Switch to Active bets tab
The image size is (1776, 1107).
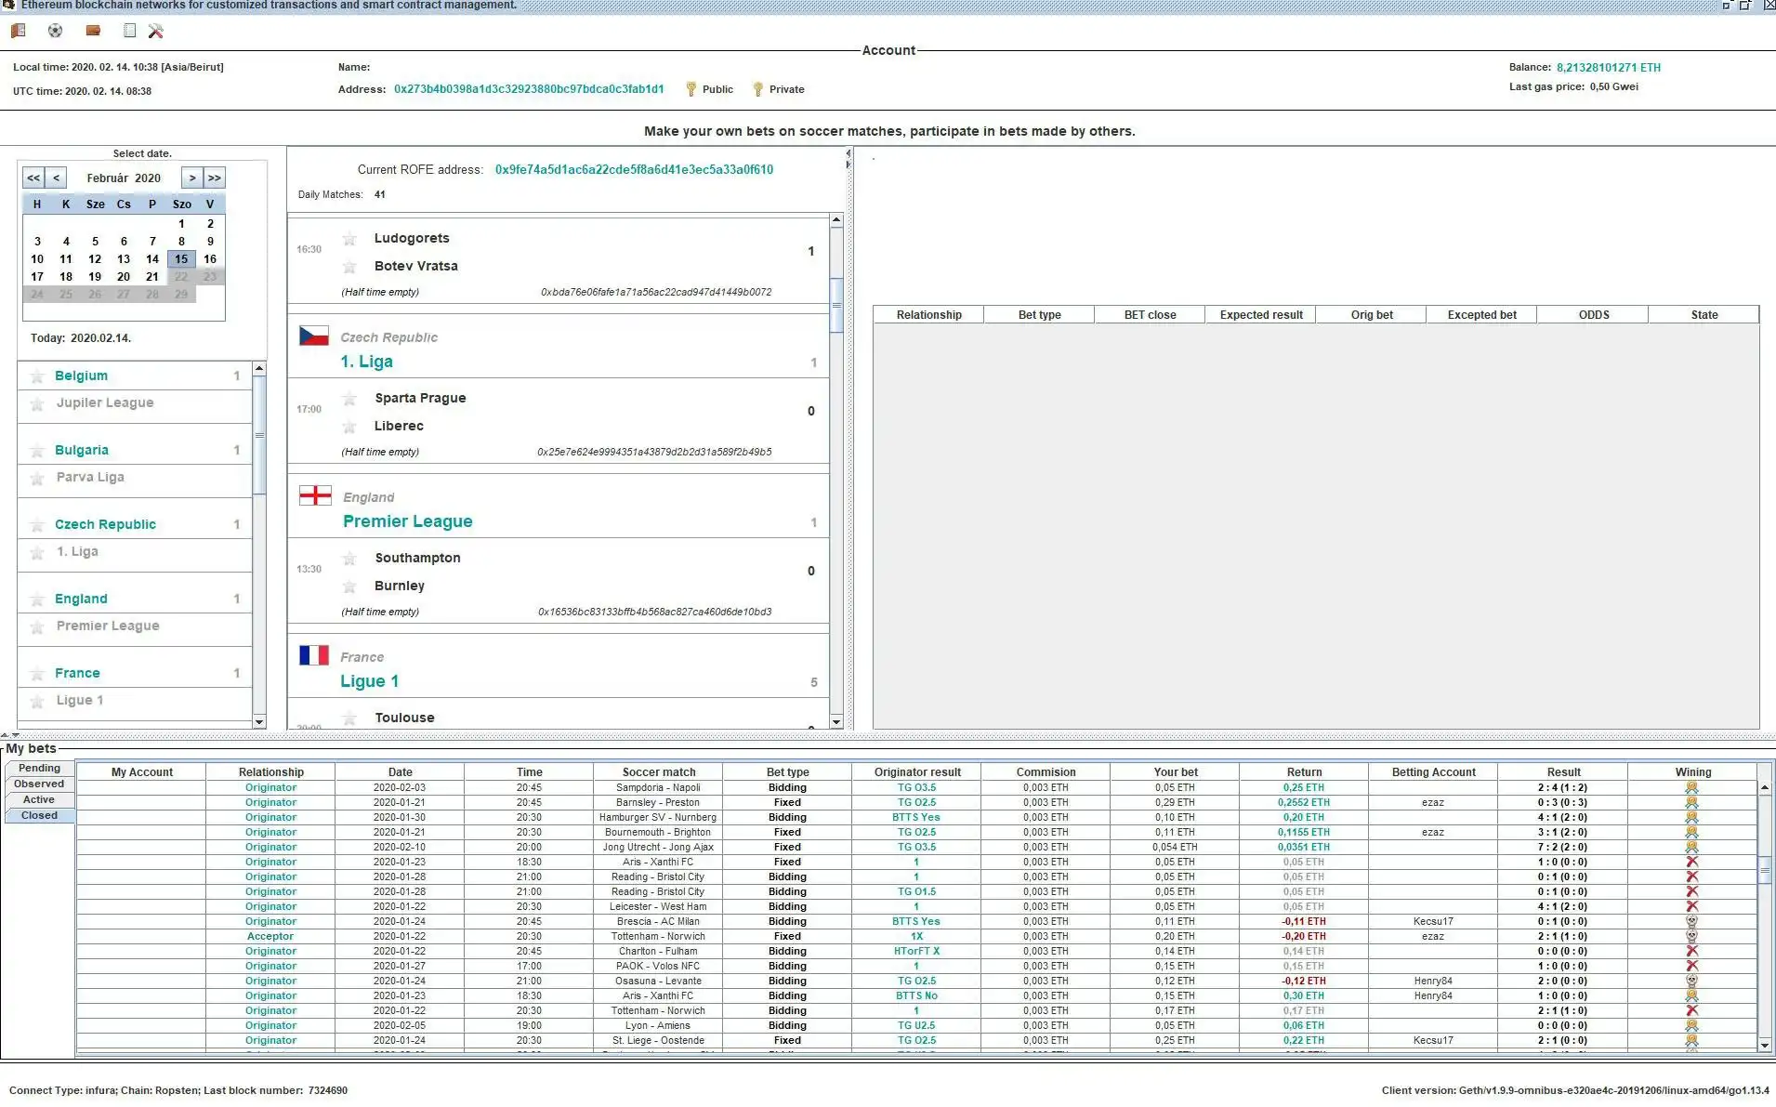[39, 799]
